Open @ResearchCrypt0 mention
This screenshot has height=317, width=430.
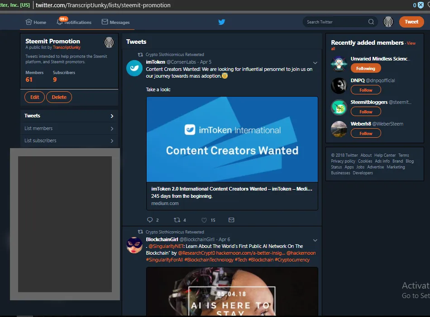pos(196,253)
